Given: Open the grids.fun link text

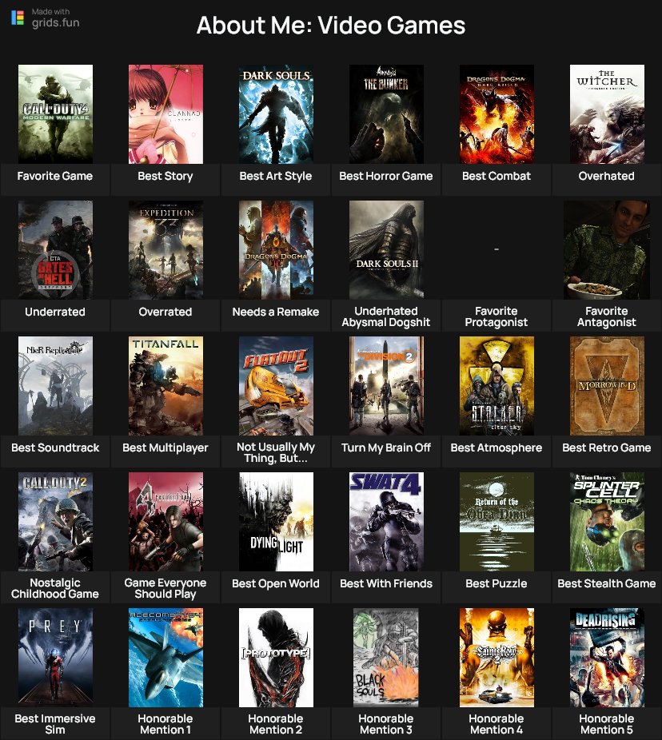Looking at the screenshot, I should point(56,22).
